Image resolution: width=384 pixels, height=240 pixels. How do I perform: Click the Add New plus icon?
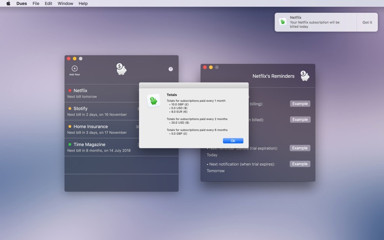(x=74, y=69)
